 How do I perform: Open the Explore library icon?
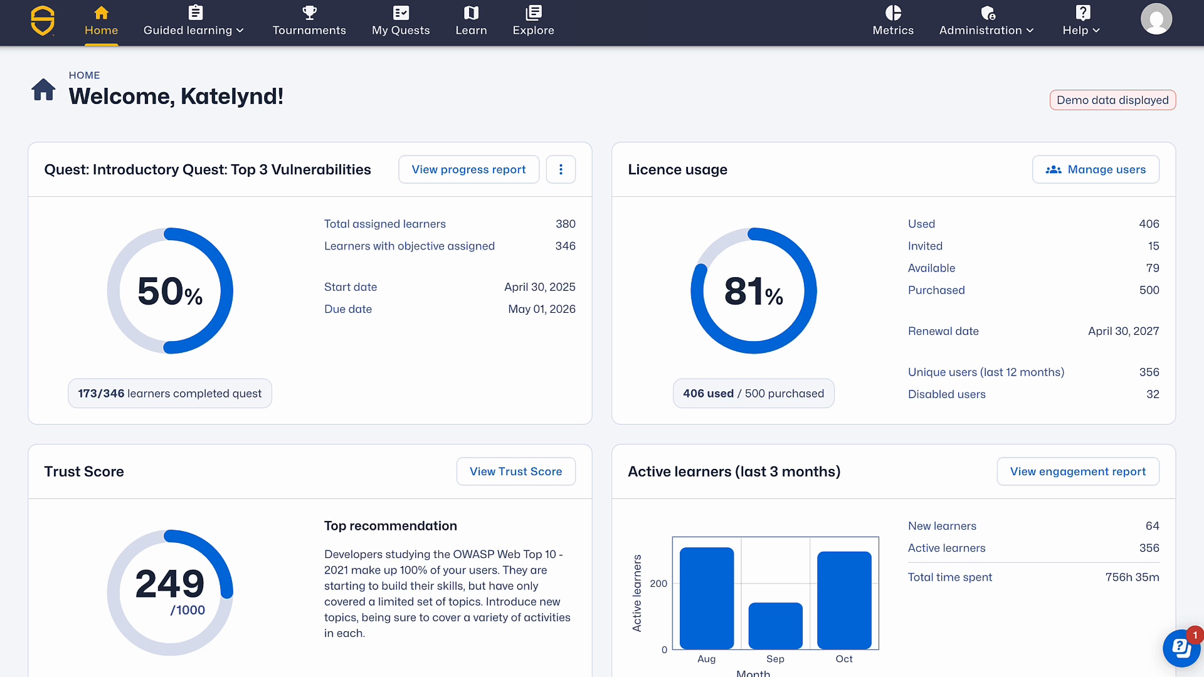533,13
